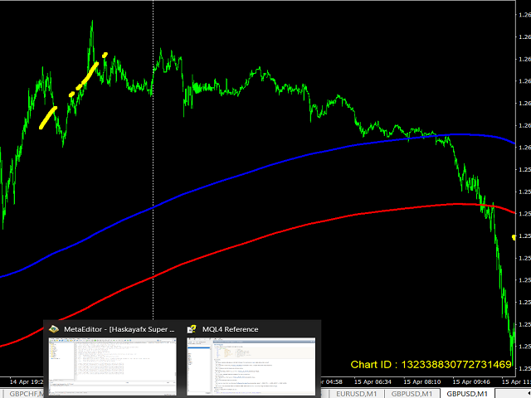Click the "15 Apr 09:46" time label

pos(471,381)
